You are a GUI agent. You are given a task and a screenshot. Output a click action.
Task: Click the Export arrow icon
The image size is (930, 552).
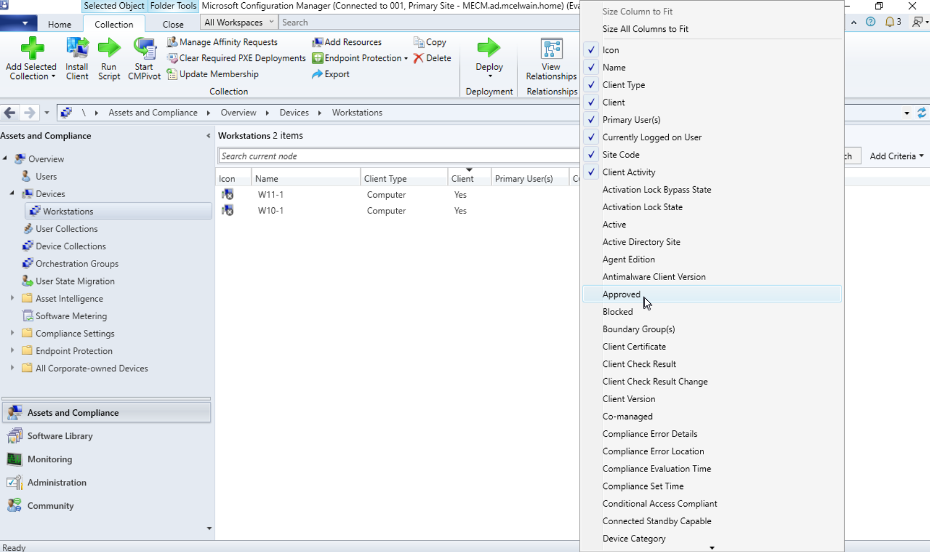click(x=317, y=74)
